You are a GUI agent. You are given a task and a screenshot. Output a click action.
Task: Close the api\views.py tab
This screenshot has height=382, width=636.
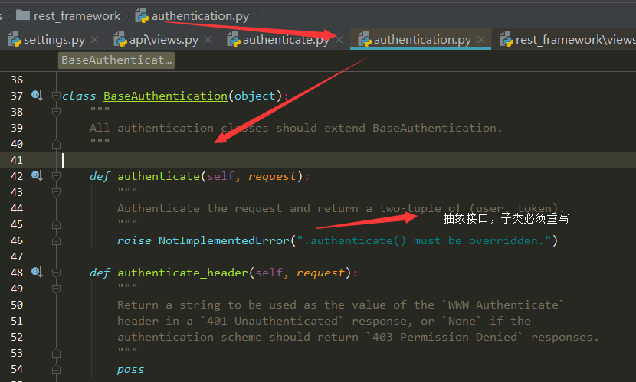click(x=208, y=40)
